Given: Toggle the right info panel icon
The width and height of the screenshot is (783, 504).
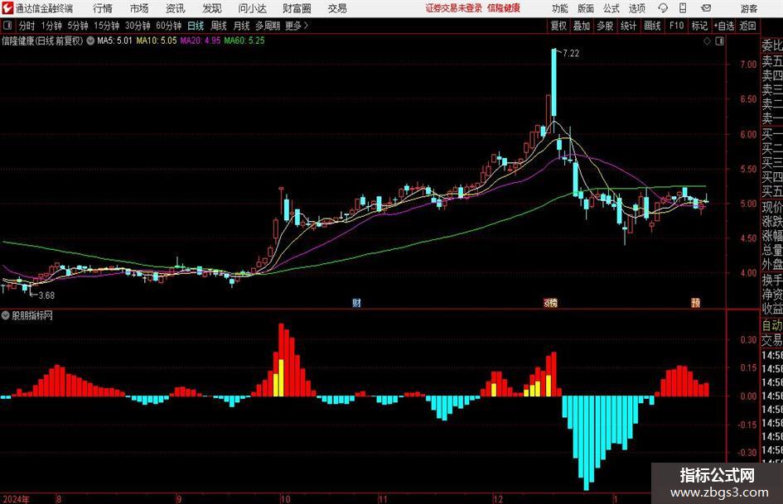Looking at the screenshot, I should coord(719,41).
